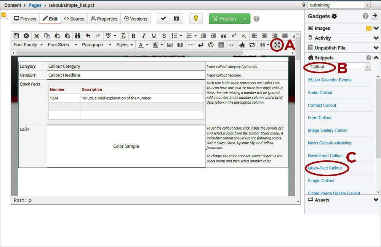Viewport: 381px width, 247px height.
Task: Click the align center icon
Action: 265,36
